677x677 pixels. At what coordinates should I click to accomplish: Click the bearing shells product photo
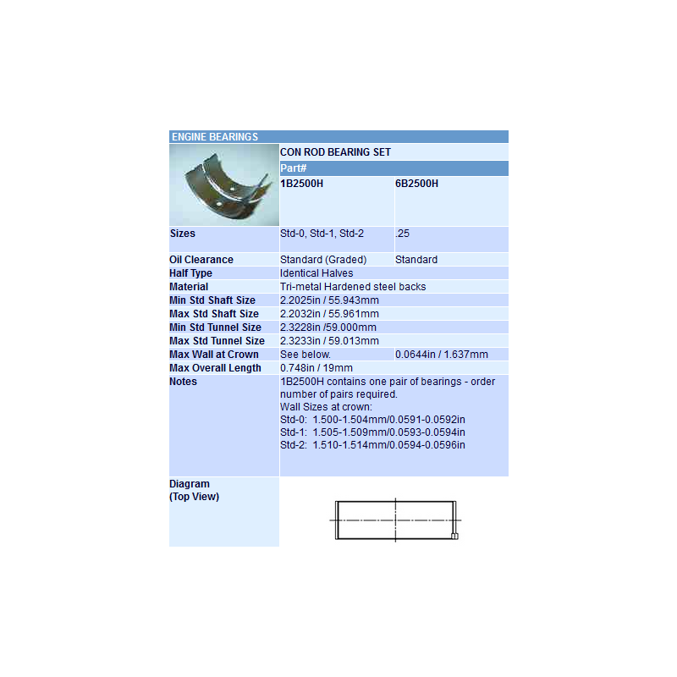(x=223, y=184)
